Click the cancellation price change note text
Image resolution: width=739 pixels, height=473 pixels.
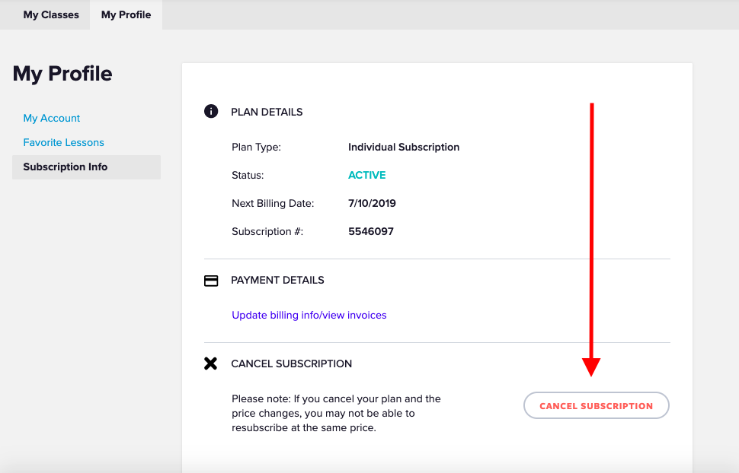(x=336, y=413)
